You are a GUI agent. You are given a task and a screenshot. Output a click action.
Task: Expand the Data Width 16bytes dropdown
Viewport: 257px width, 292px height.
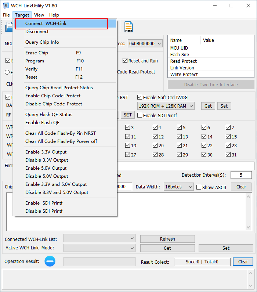click(x=178, y=187)
